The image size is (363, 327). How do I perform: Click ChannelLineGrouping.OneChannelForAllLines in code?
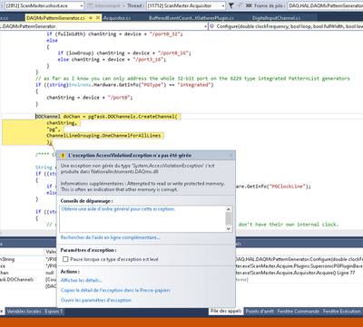[x=103, y=136]
